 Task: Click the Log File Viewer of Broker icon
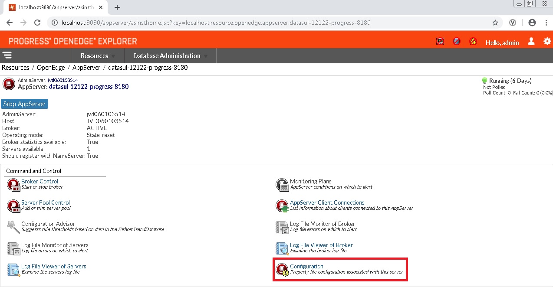point(282,248)
